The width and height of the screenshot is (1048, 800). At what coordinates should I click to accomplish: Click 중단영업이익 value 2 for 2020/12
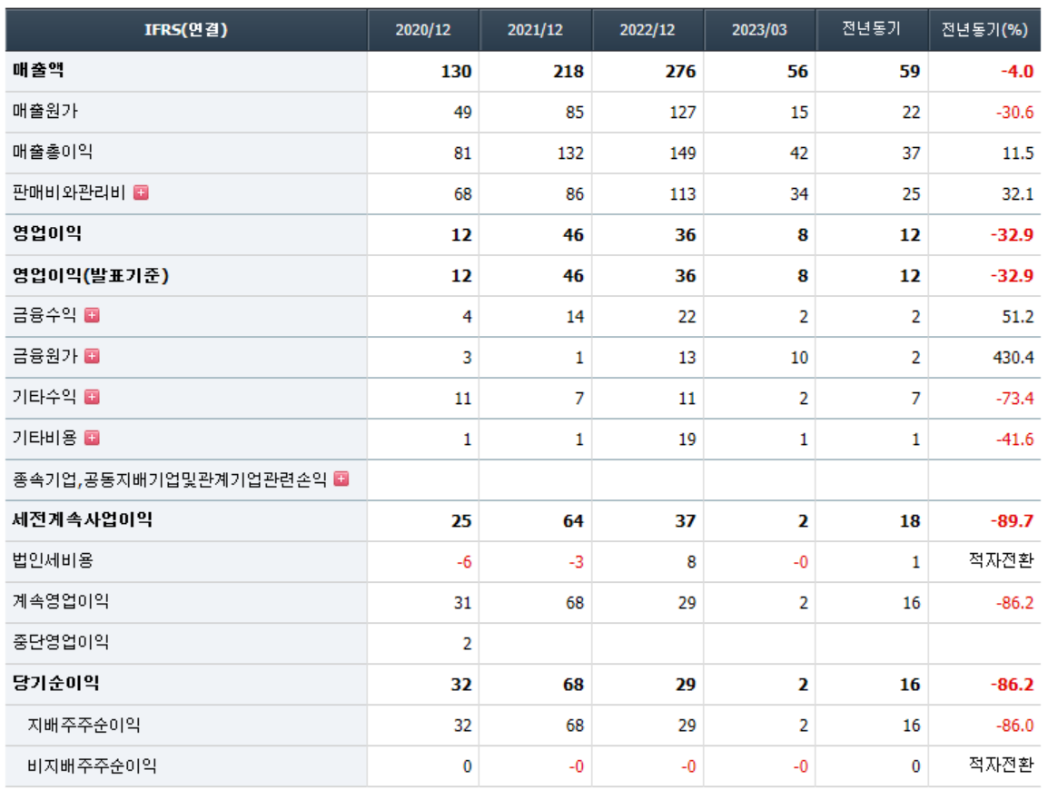467,645
